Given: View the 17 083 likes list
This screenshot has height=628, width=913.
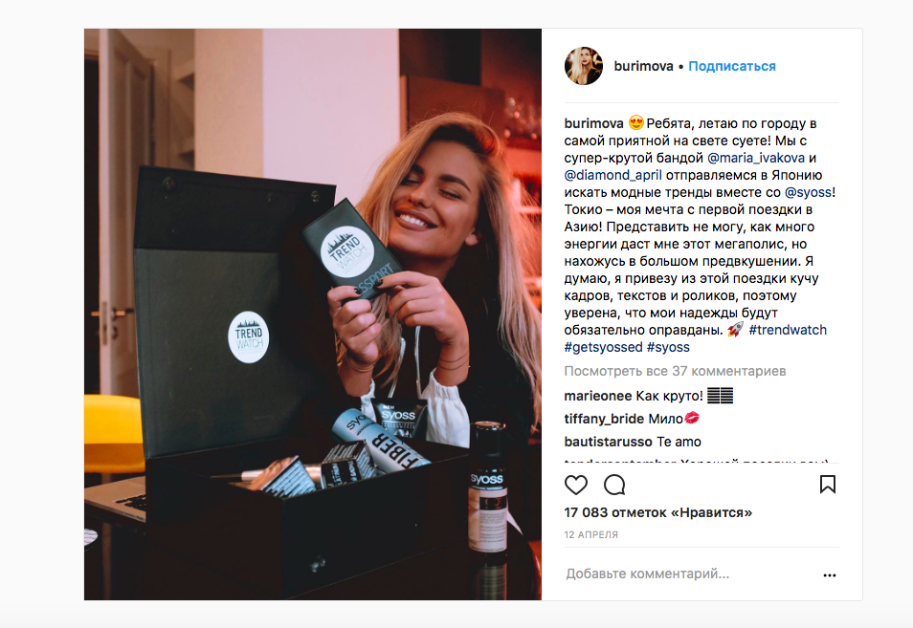Looking at the screenshot, I should [x=658, y=513].
